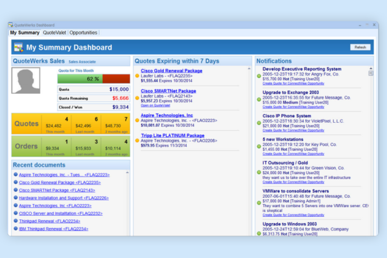This screenshot has height=258, width=387.
Task: Open the Cisco SMARTNet Package expiring quote
Action: [168, 91]
